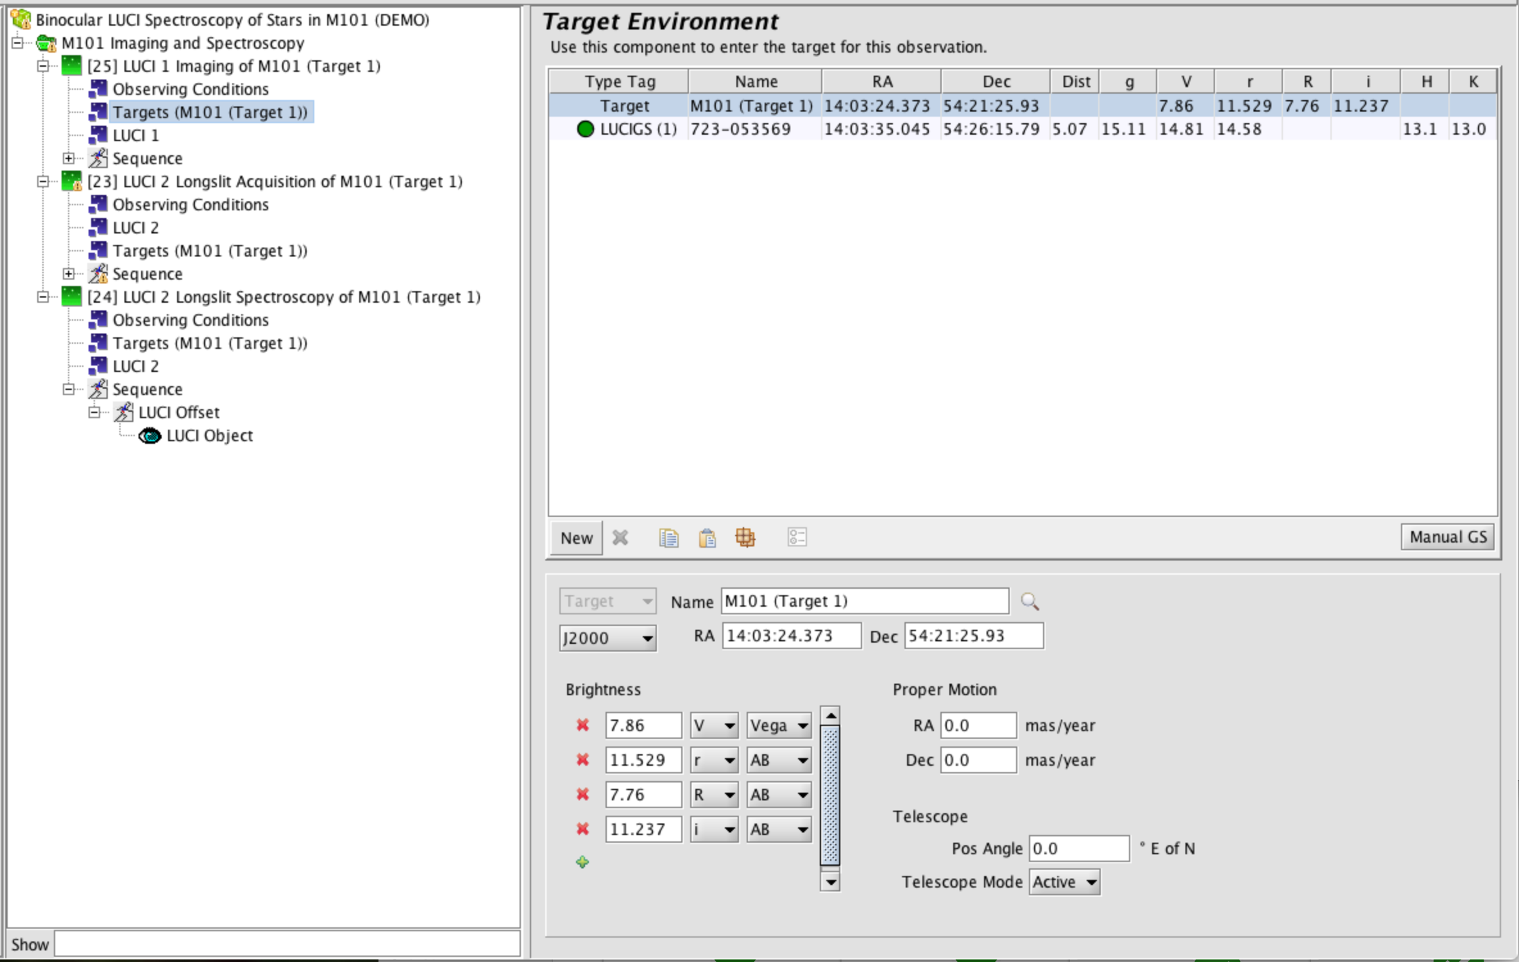Click the green observation icon for [25] LUCI 1 Imaging
The height and width of the screenshot is (962, 1519).
tap(71, 65)
